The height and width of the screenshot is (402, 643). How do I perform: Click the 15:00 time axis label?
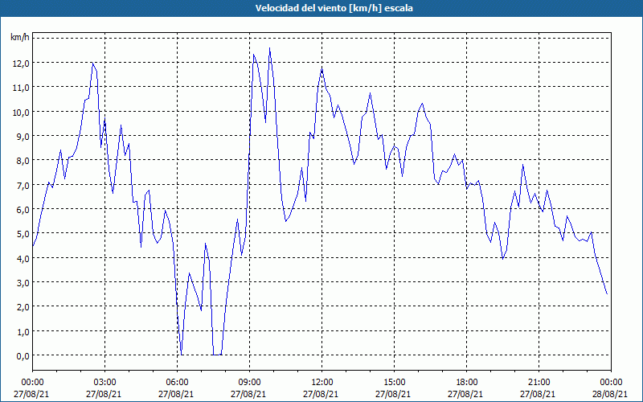[x=394, y=383]
